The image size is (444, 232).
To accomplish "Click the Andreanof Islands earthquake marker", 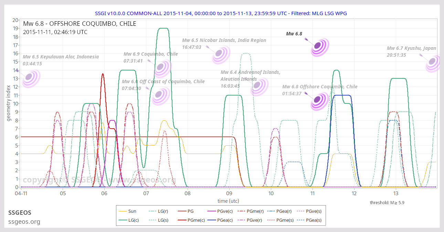I will pos(259,87).
